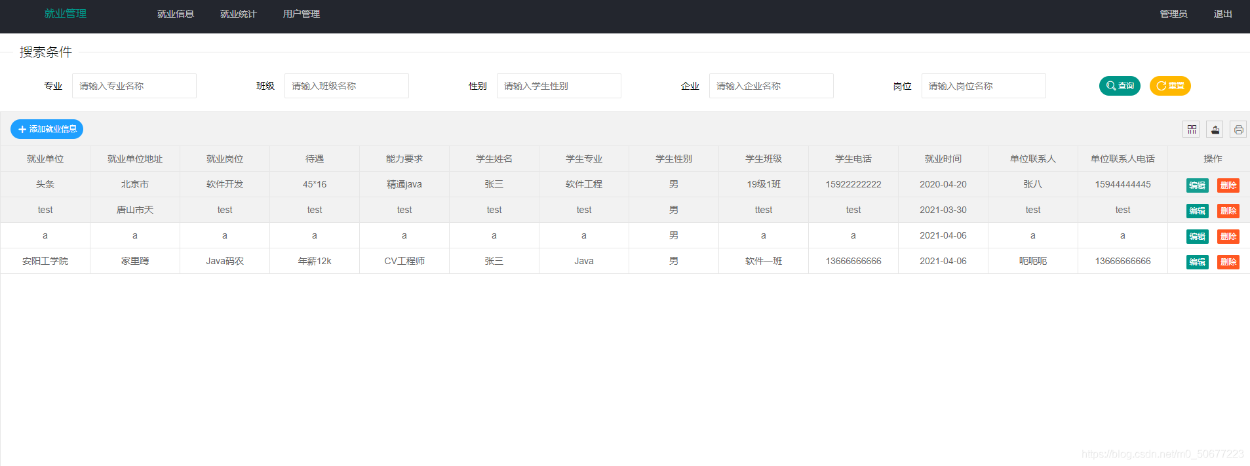This screenshot has width=1250, height=466.
Task: Click the 就业管理 logo title
Action: [66, 14]
